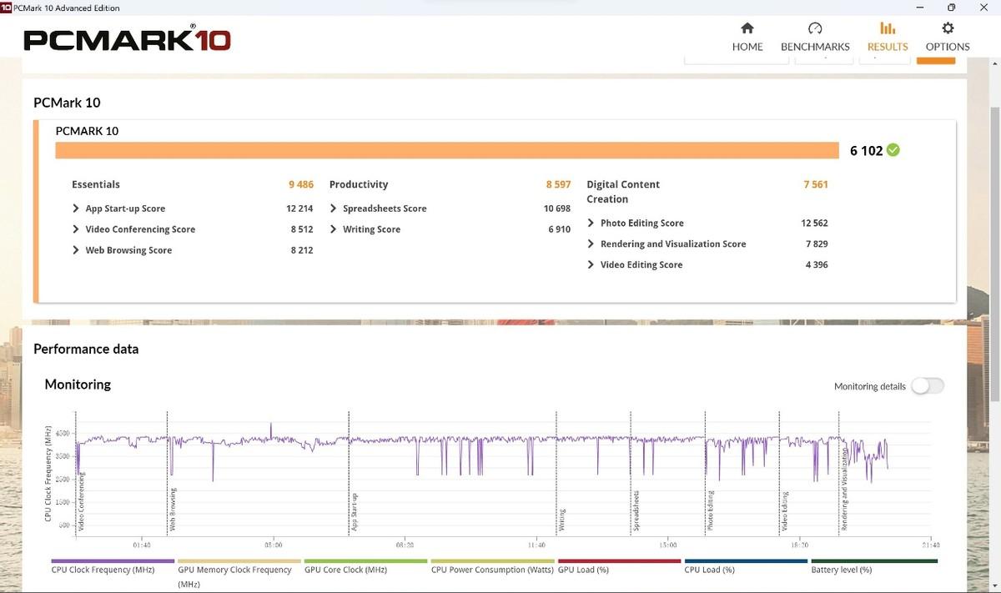Click the Video Conferencing value 8 512
The height and width of the screenshot is (593, 1001).
tap(302, 229)
